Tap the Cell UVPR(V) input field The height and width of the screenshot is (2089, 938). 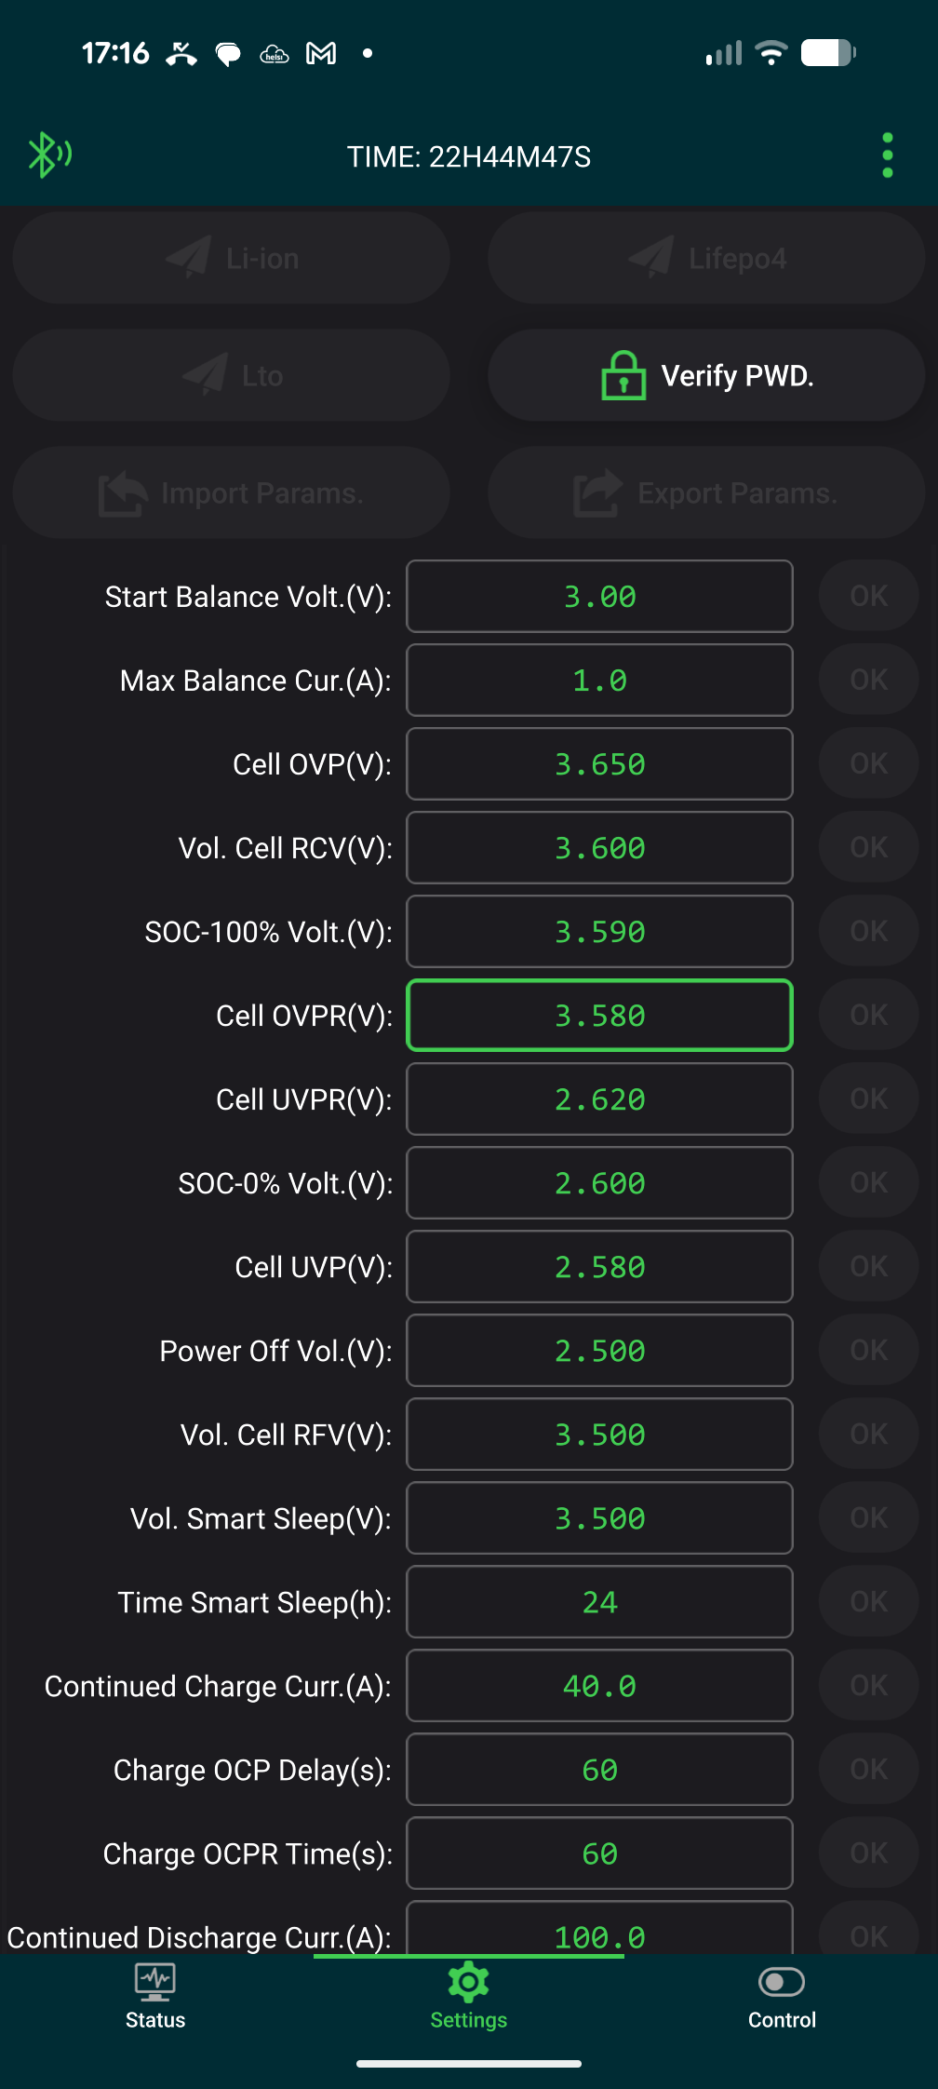pyautogui.click(x=599, y=1099)
